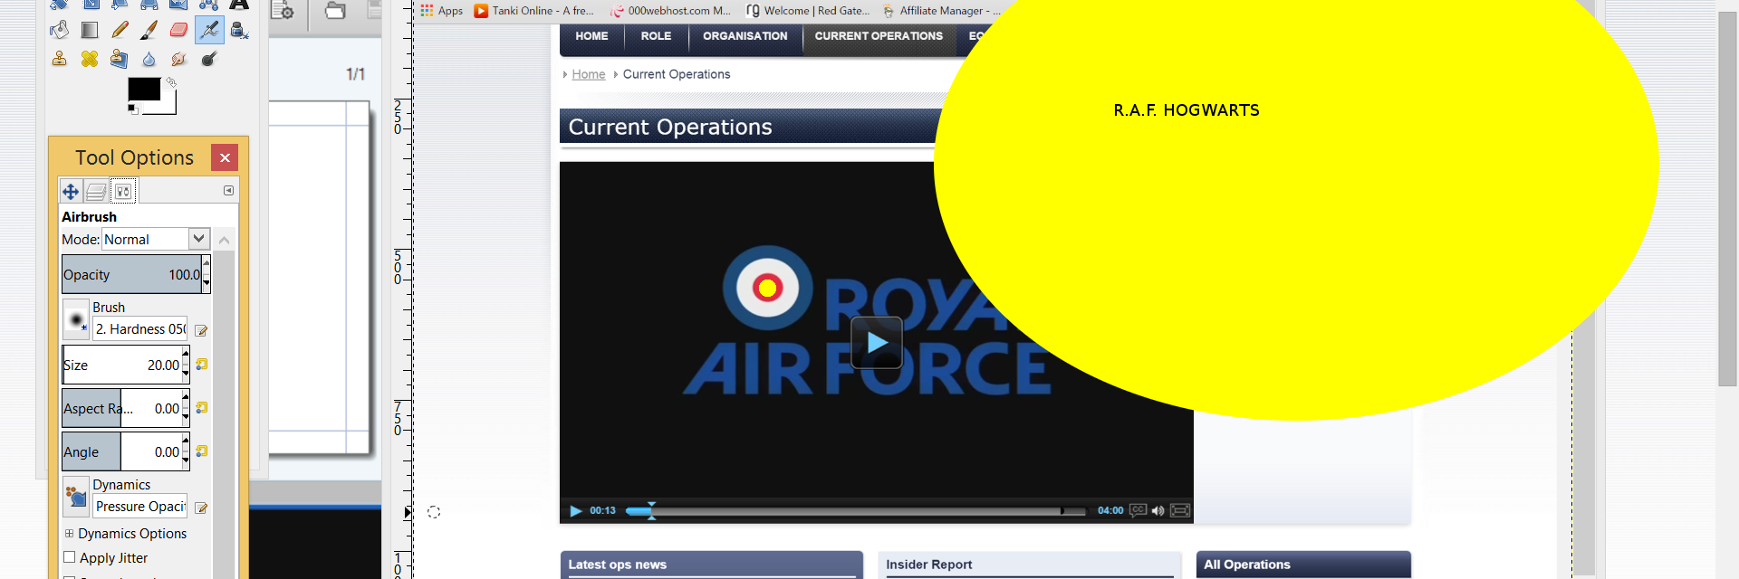This screenshot has width=1739, height=579.
Task: Select the Ink tool
Action: coord(239,30)
